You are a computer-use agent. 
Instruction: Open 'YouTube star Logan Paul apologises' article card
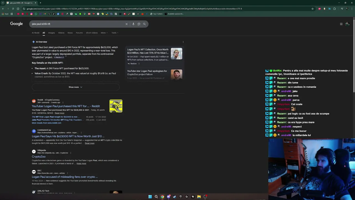(x=147, y=72)
